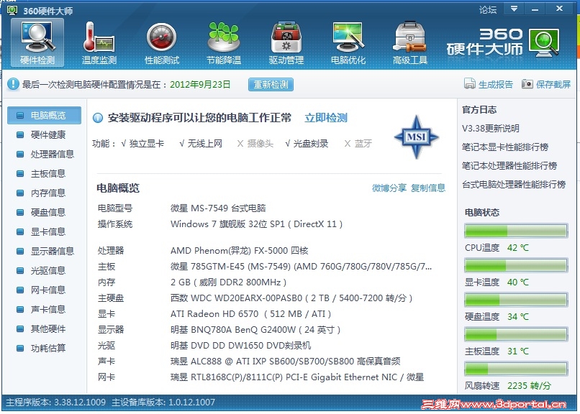Click 复制信息 to copy info
The height and width of the screenshot is (414, 580).
tap(428, 188)
